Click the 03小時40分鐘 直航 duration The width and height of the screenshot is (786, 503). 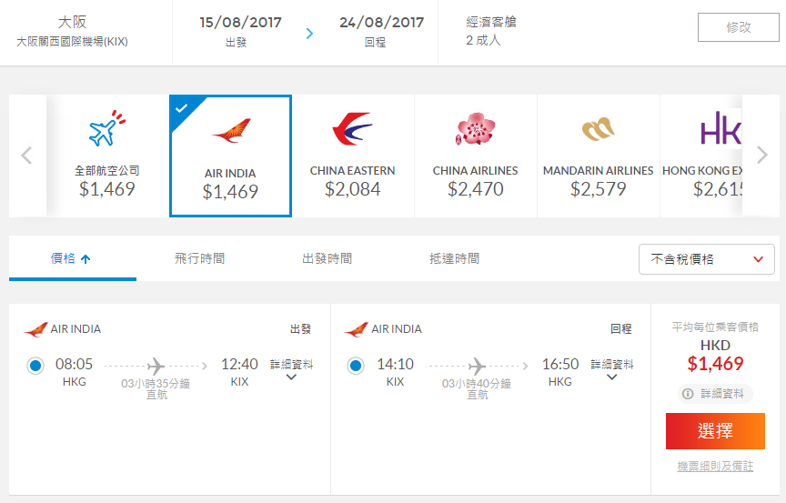pos(477,388)
